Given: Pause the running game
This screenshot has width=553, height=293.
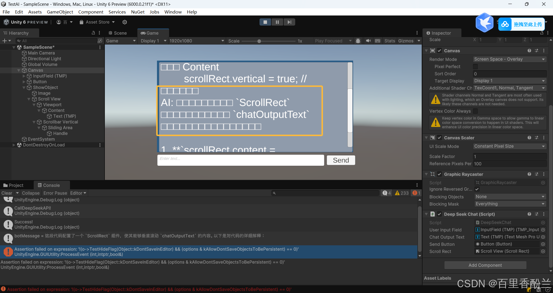Looking at the screenshot, I should tap(277, 22).
